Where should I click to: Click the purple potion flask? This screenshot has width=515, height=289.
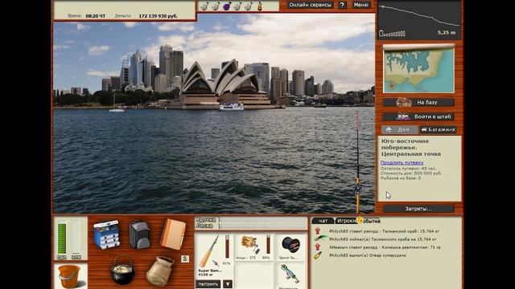click(227, 6)
